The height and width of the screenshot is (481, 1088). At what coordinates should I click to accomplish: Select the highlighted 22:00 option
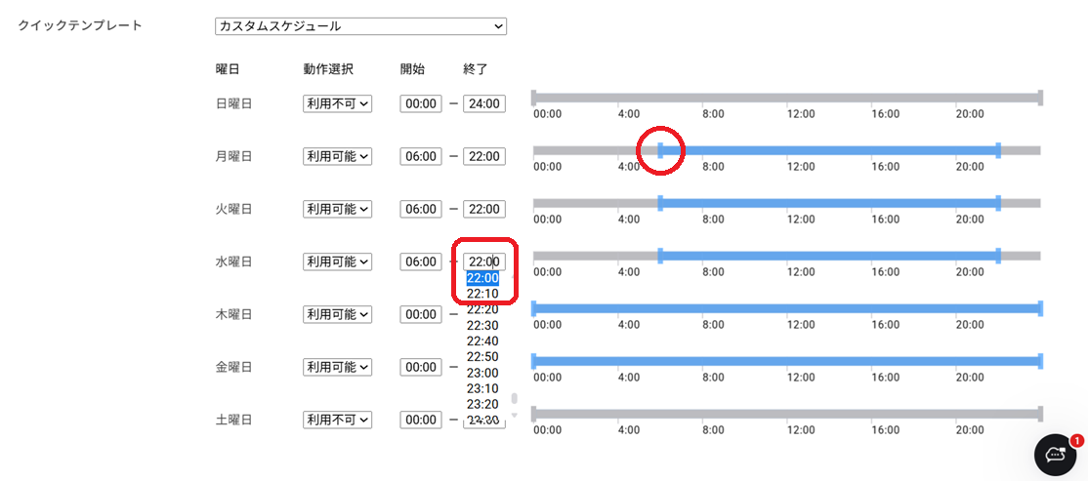pyautogui.click(x=482, y=278)
